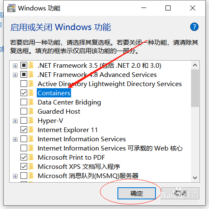Expand the Hyper-V tree node
The width and height of the screenshot is (209, 209).
click(x=15, y=121)
